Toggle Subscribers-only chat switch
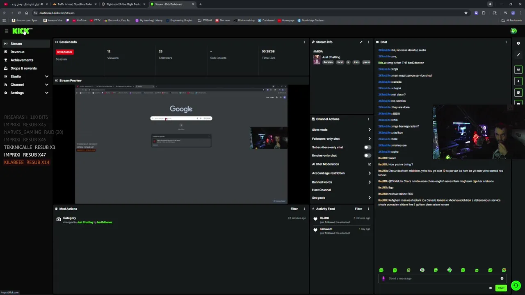The width and height of the screenshot is (525, 295). 367,147
